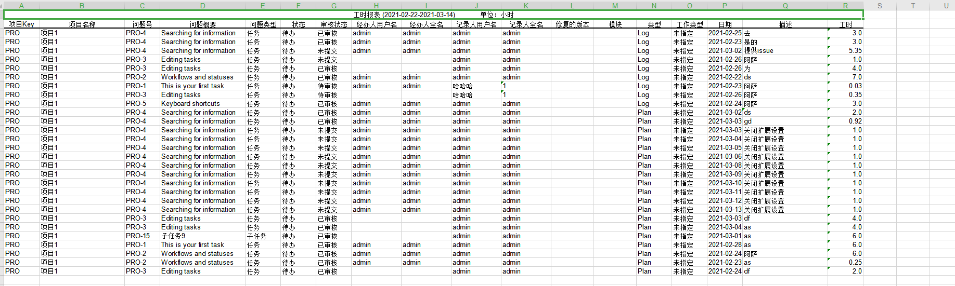The image size is (955, 286).
Task: Click the 问题概要 header cell
Action: (x=202, y=24)
